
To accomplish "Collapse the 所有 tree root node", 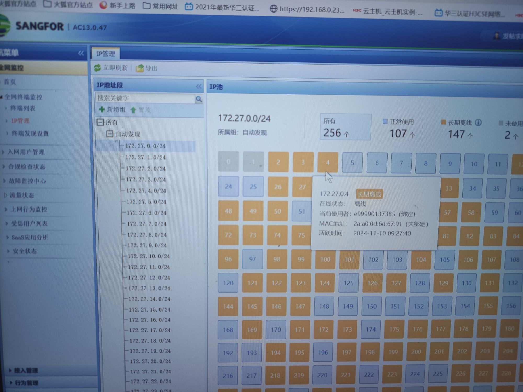I will click(x=100, y=122).
